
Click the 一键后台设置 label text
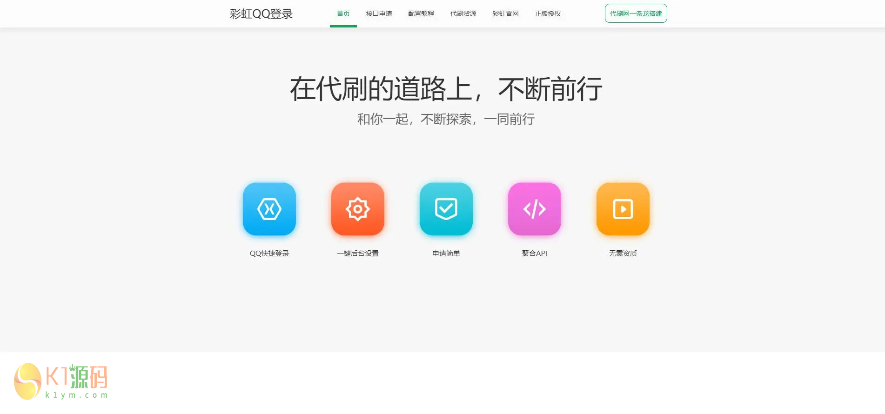coord(358,254)
